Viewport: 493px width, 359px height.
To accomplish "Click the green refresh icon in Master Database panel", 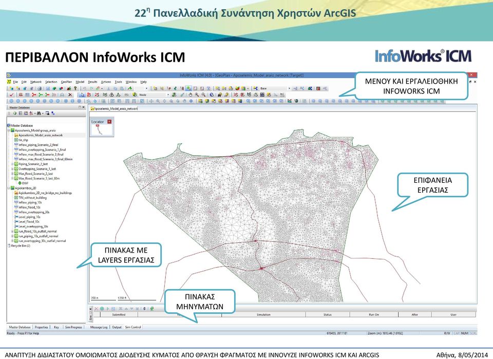I will 14,113.
